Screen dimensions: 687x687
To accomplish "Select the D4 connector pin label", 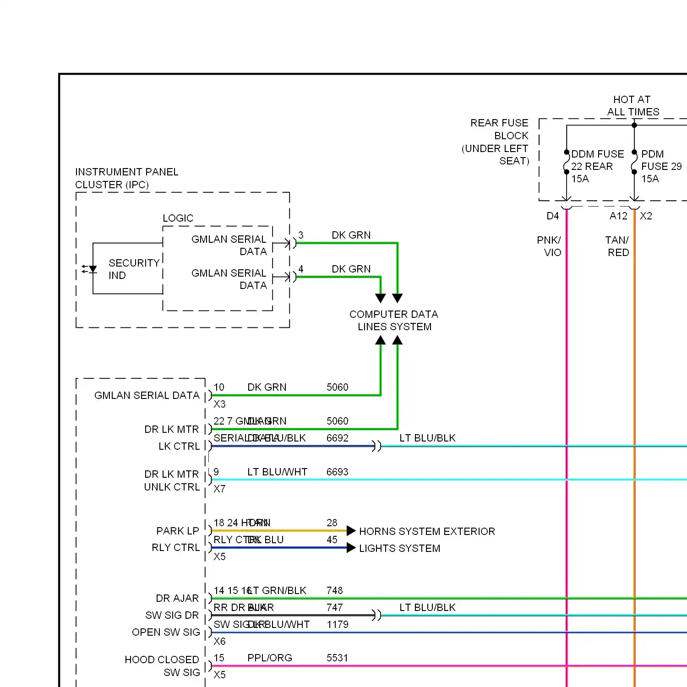I will 553,216.
